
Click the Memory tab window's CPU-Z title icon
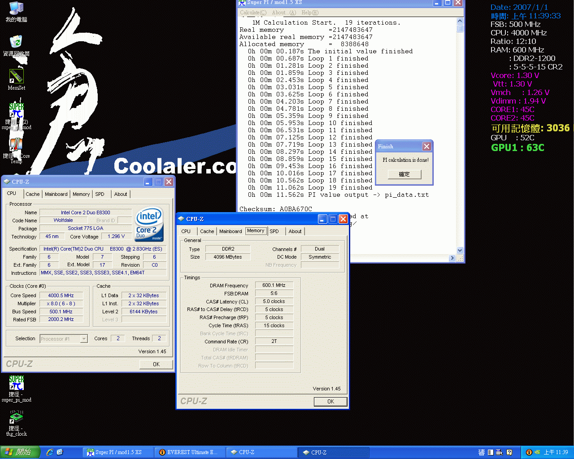click(181, 219)
